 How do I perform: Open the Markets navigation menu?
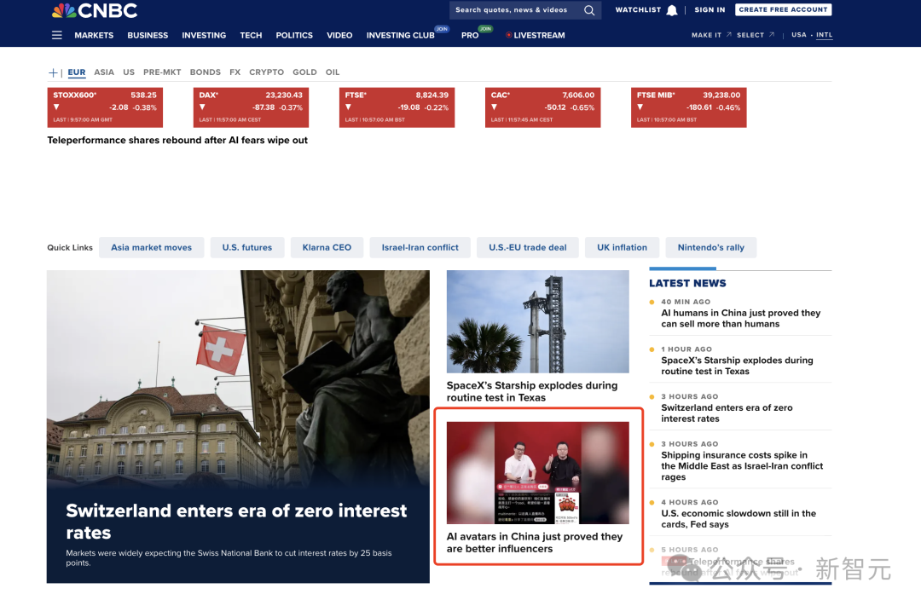coord(94,36)
